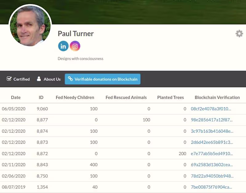Click the 200 planted trees value
This screenshot has width=246, height=193.
pos(182,153)
